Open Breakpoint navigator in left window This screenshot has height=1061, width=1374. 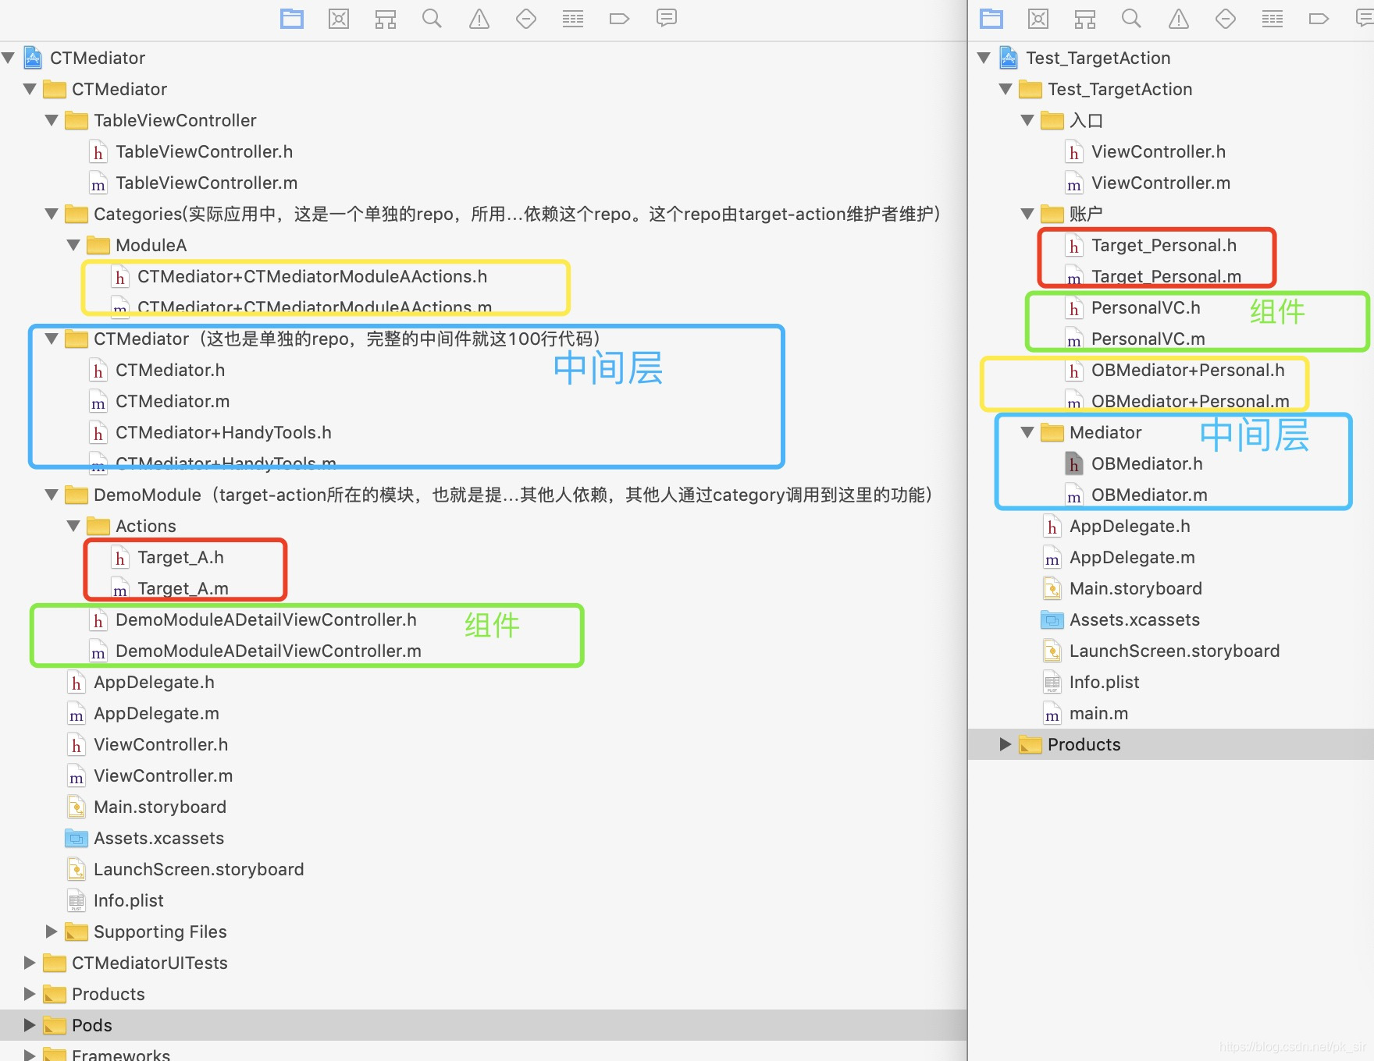coord(619,19)
